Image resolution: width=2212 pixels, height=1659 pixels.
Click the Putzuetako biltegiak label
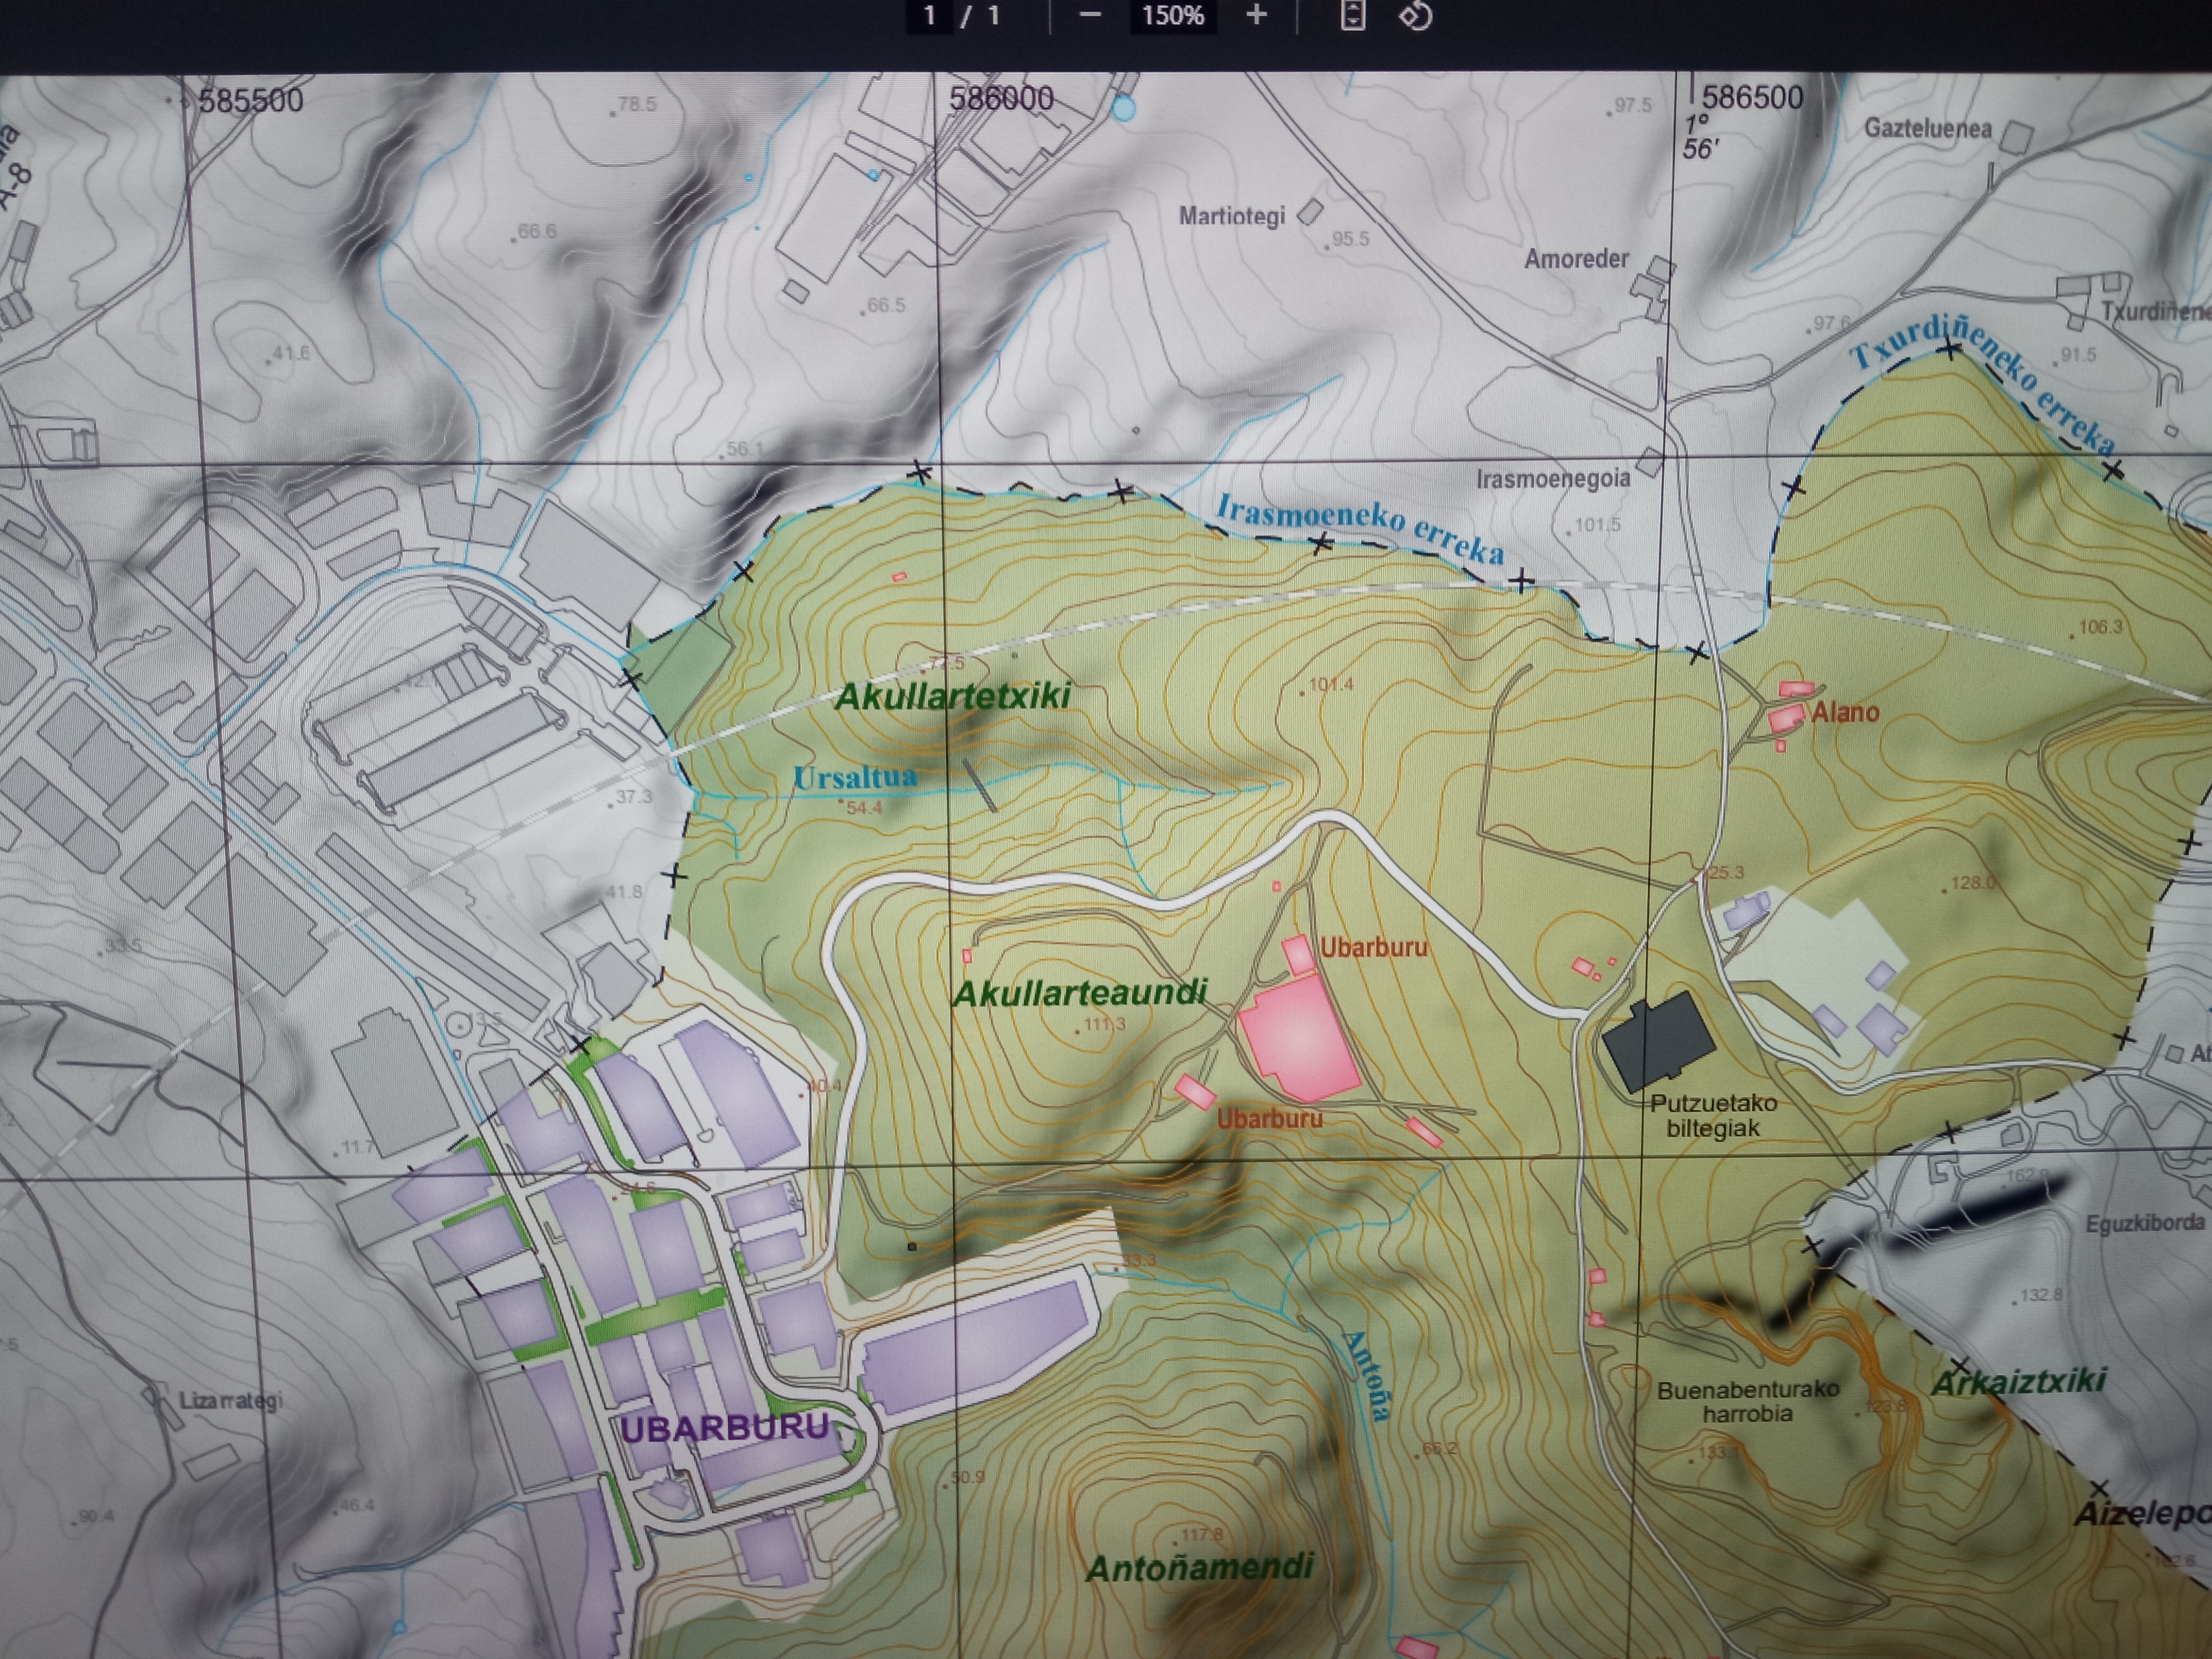coord(1713,1116)
